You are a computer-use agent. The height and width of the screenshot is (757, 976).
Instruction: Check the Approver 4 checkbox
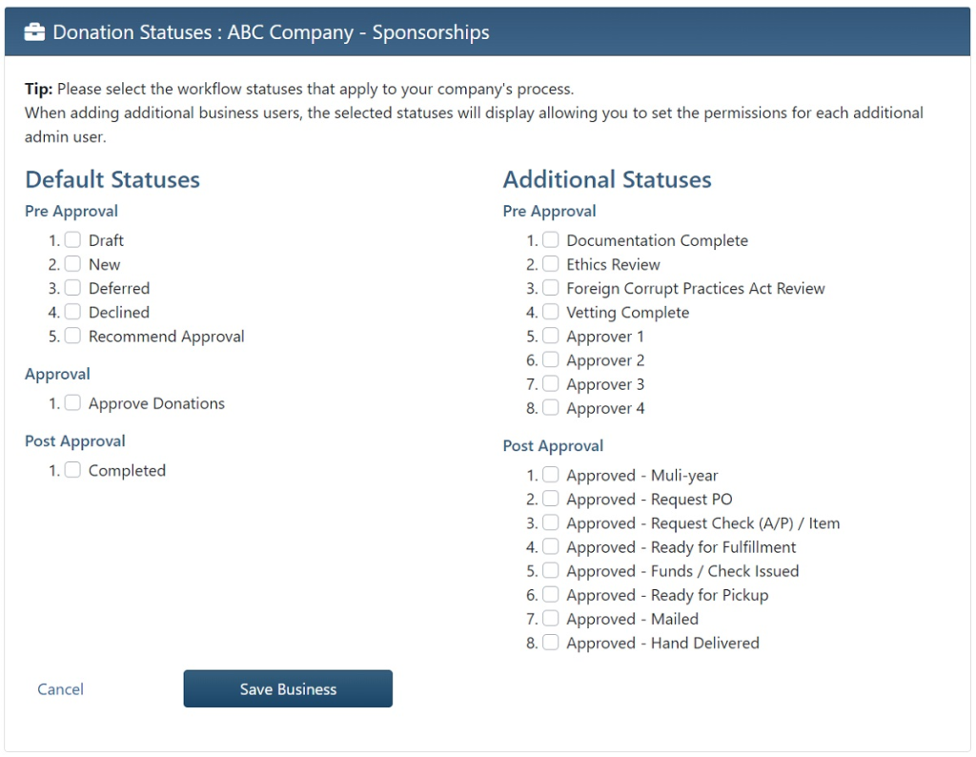(x=551, y=408)
